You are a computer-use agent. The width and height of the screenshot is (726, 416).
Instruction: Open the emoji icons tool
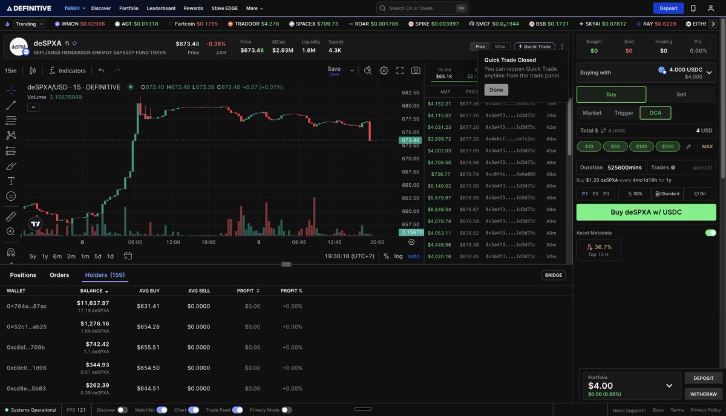(x=11, y=196)
